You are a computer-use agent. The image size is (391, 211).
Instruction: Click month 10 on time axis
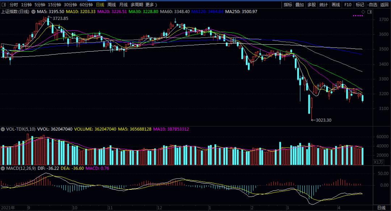(75, 208)
